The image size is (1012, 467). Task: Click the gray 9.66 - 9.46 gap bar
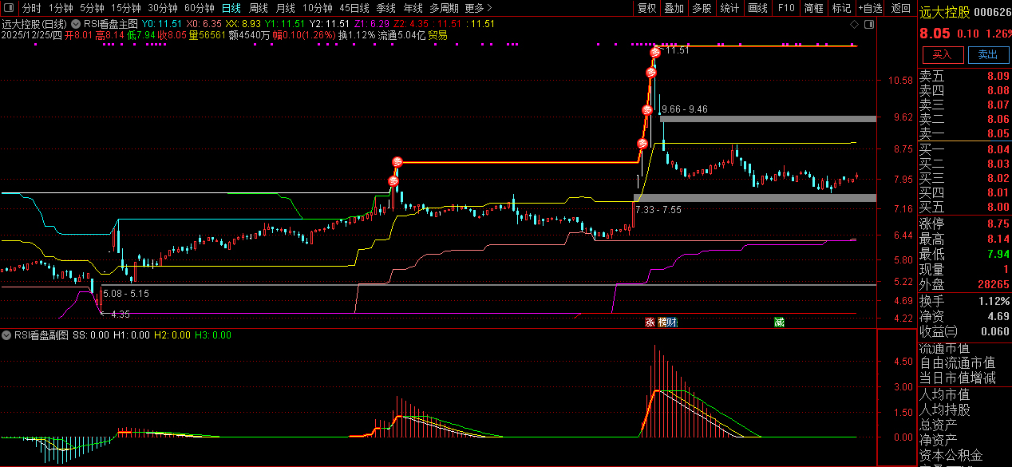coord(768,119)
